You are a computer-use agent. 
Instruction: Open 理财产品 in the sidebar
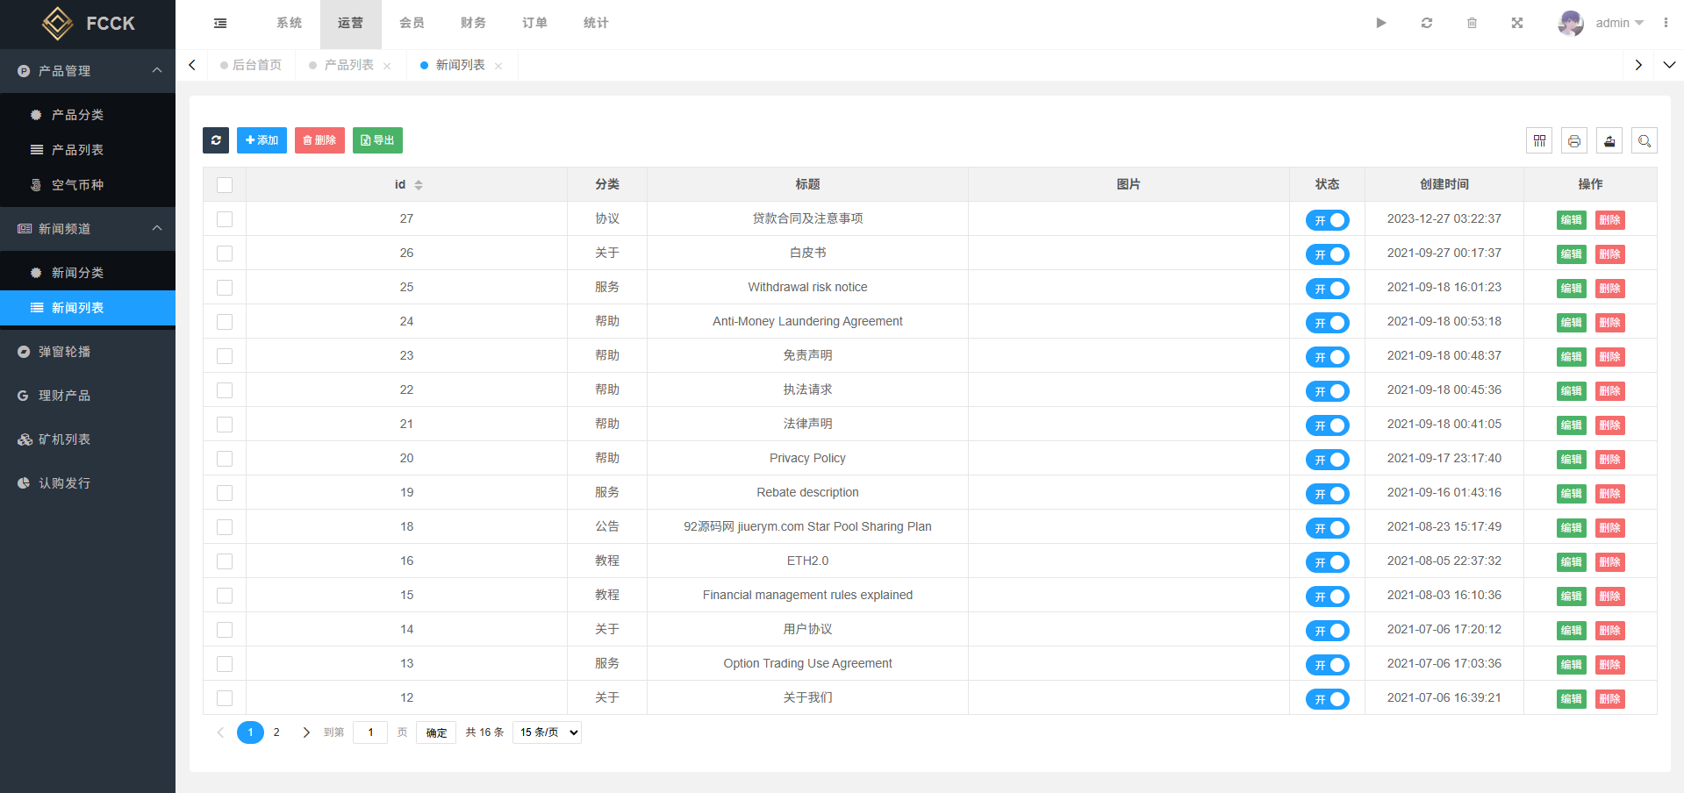coord(88,396)
